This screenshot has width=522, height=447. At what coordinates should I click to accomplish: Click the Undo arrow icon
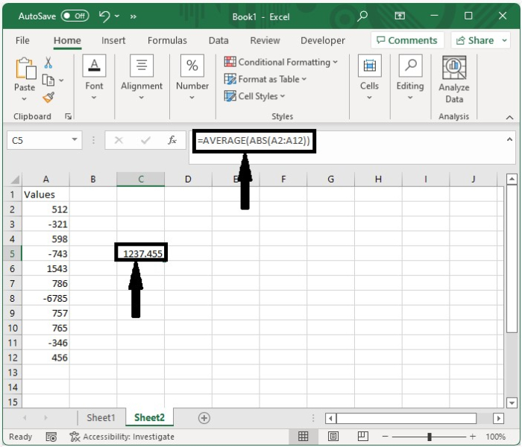coord(104,16)
